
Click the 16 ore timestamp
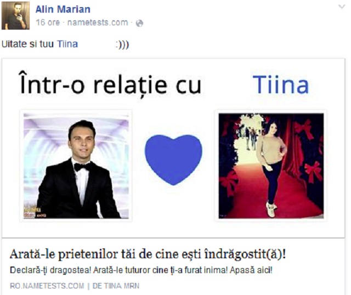pos(48,22)
